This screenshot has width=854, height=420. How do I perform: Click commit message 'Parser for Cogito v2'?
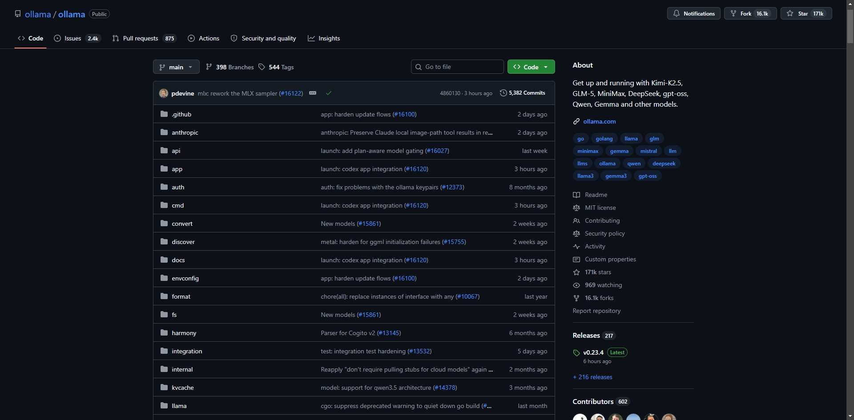[348, 333]
